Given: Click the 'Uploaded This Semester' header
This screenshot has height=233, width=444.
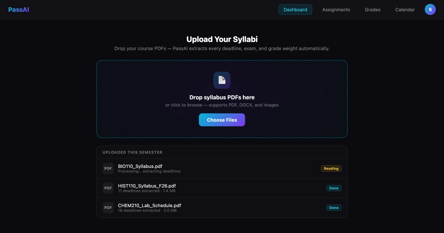Looking at the screenshot, I should (x=132, y=152).
